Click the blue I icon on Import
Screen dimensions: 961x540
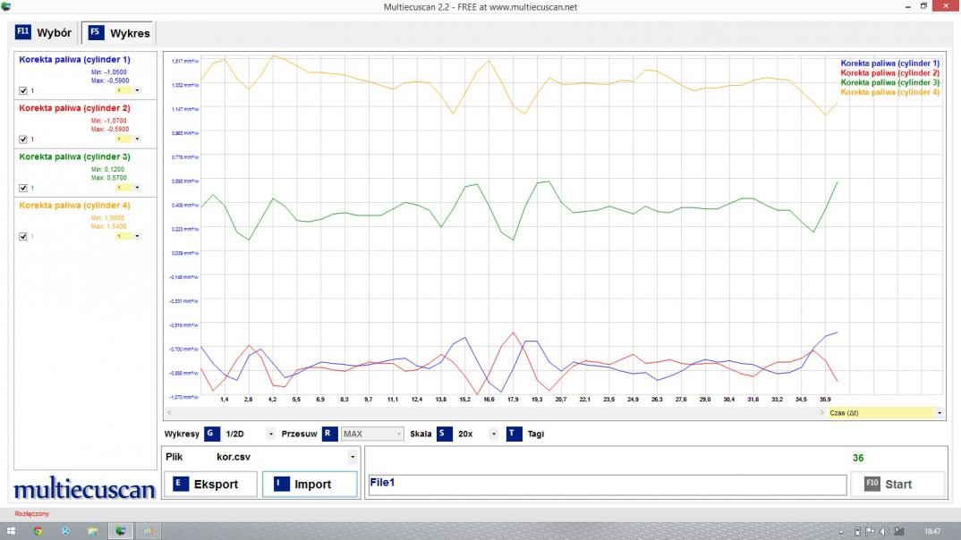(281, 484)
